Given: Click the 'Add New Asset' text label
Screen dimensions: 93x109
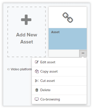Looking at the screenshot, I should [x=26, y=38].
